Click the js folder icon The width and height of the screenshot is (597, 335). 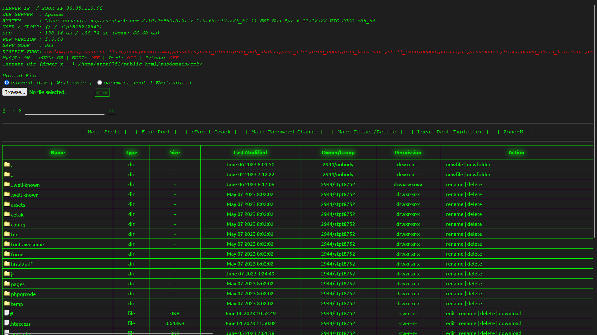coord(7,274)
